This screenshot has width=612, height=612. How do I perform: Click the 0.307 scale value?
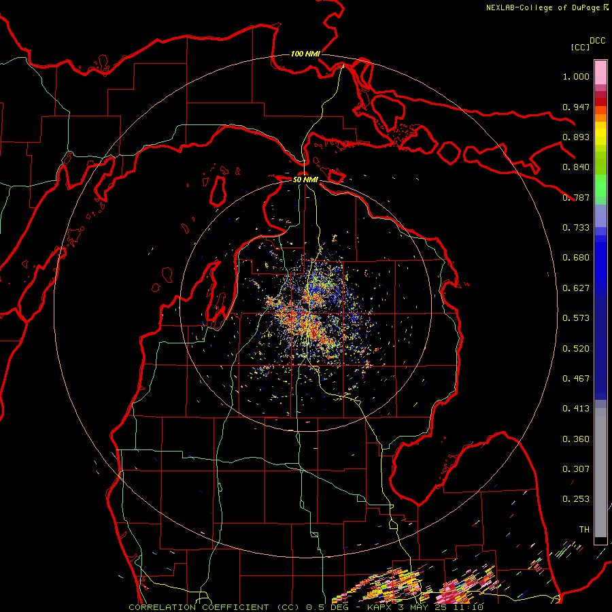pos(576,469)
